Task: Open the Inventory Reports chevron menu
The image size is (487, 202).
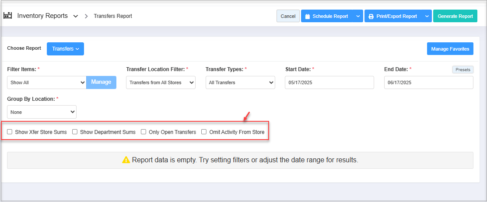Action: [75, 17]
